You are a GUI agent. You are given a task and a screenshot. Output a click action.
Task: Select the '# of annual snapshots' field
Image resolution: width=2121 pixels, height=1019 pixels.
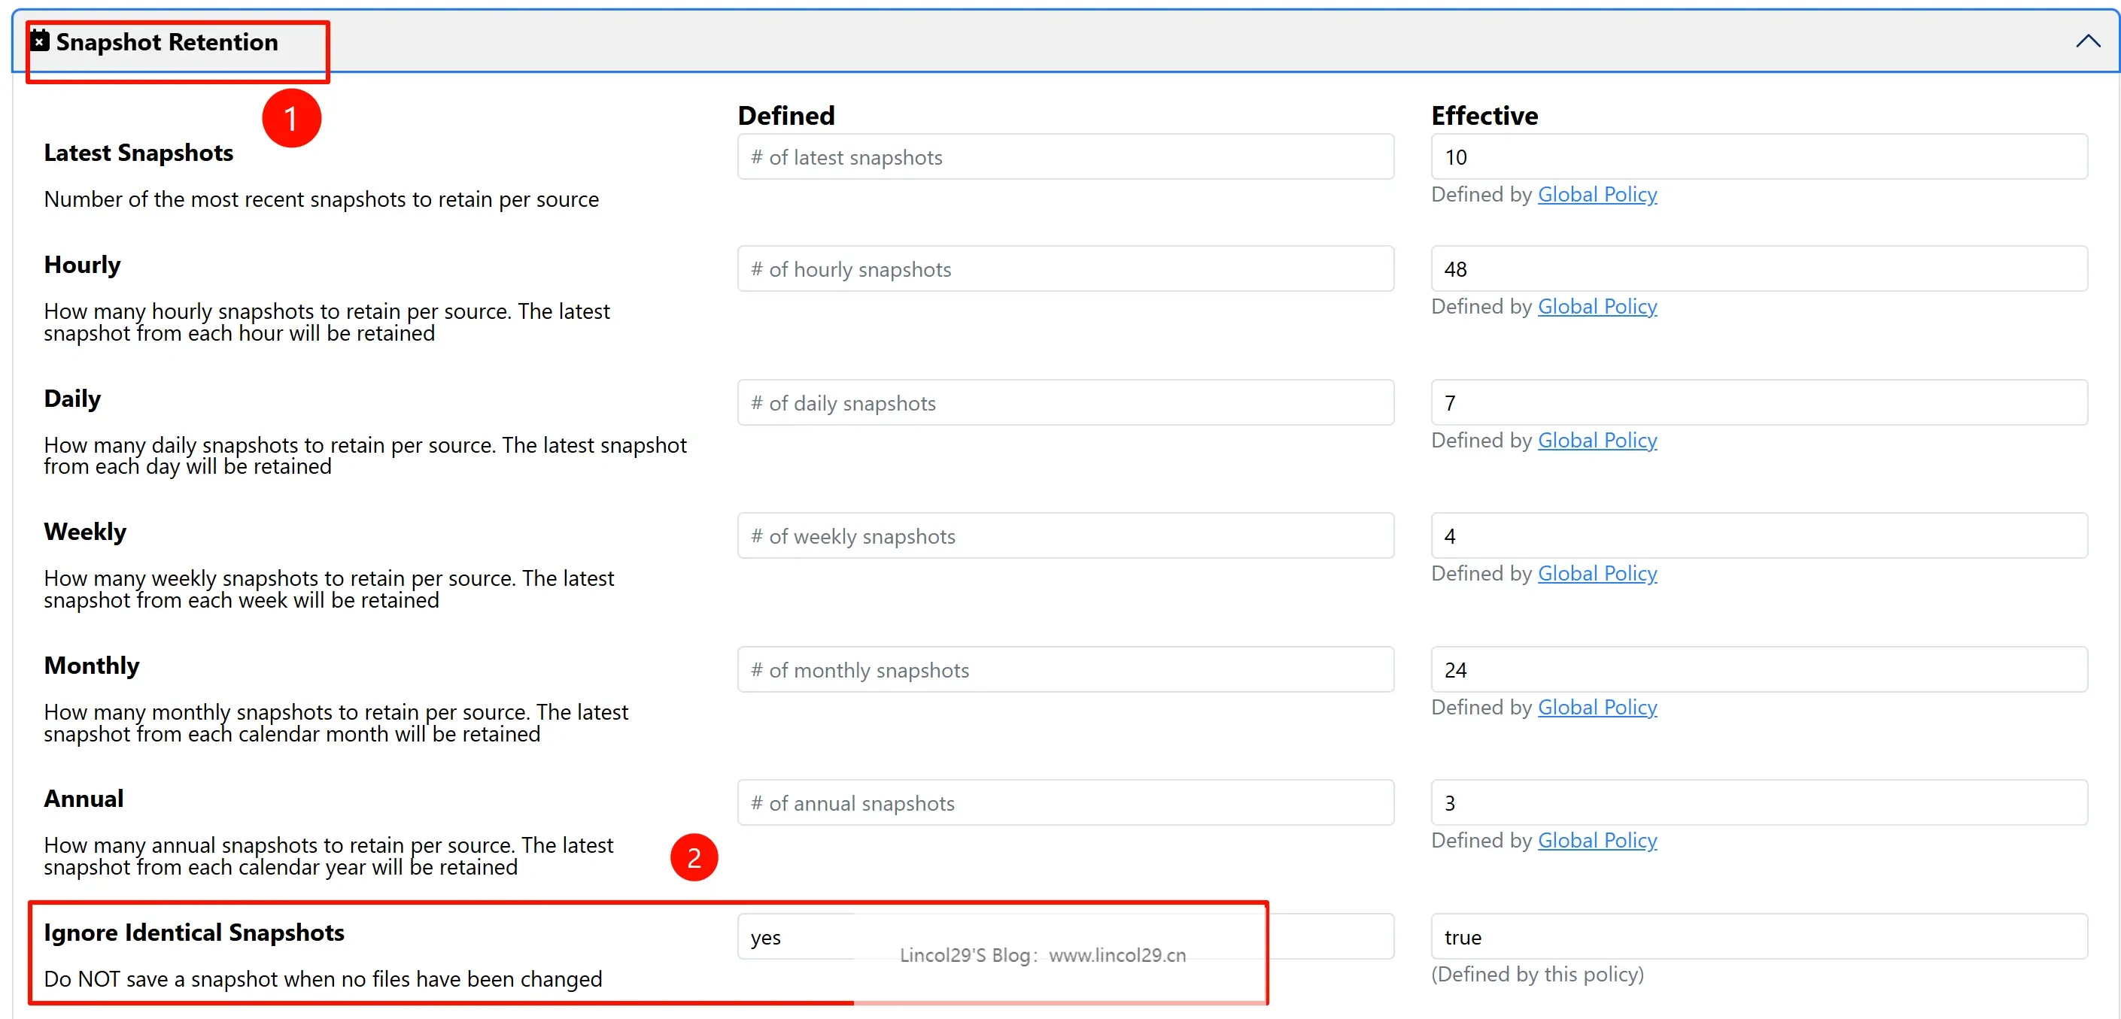coord(1065,802)
